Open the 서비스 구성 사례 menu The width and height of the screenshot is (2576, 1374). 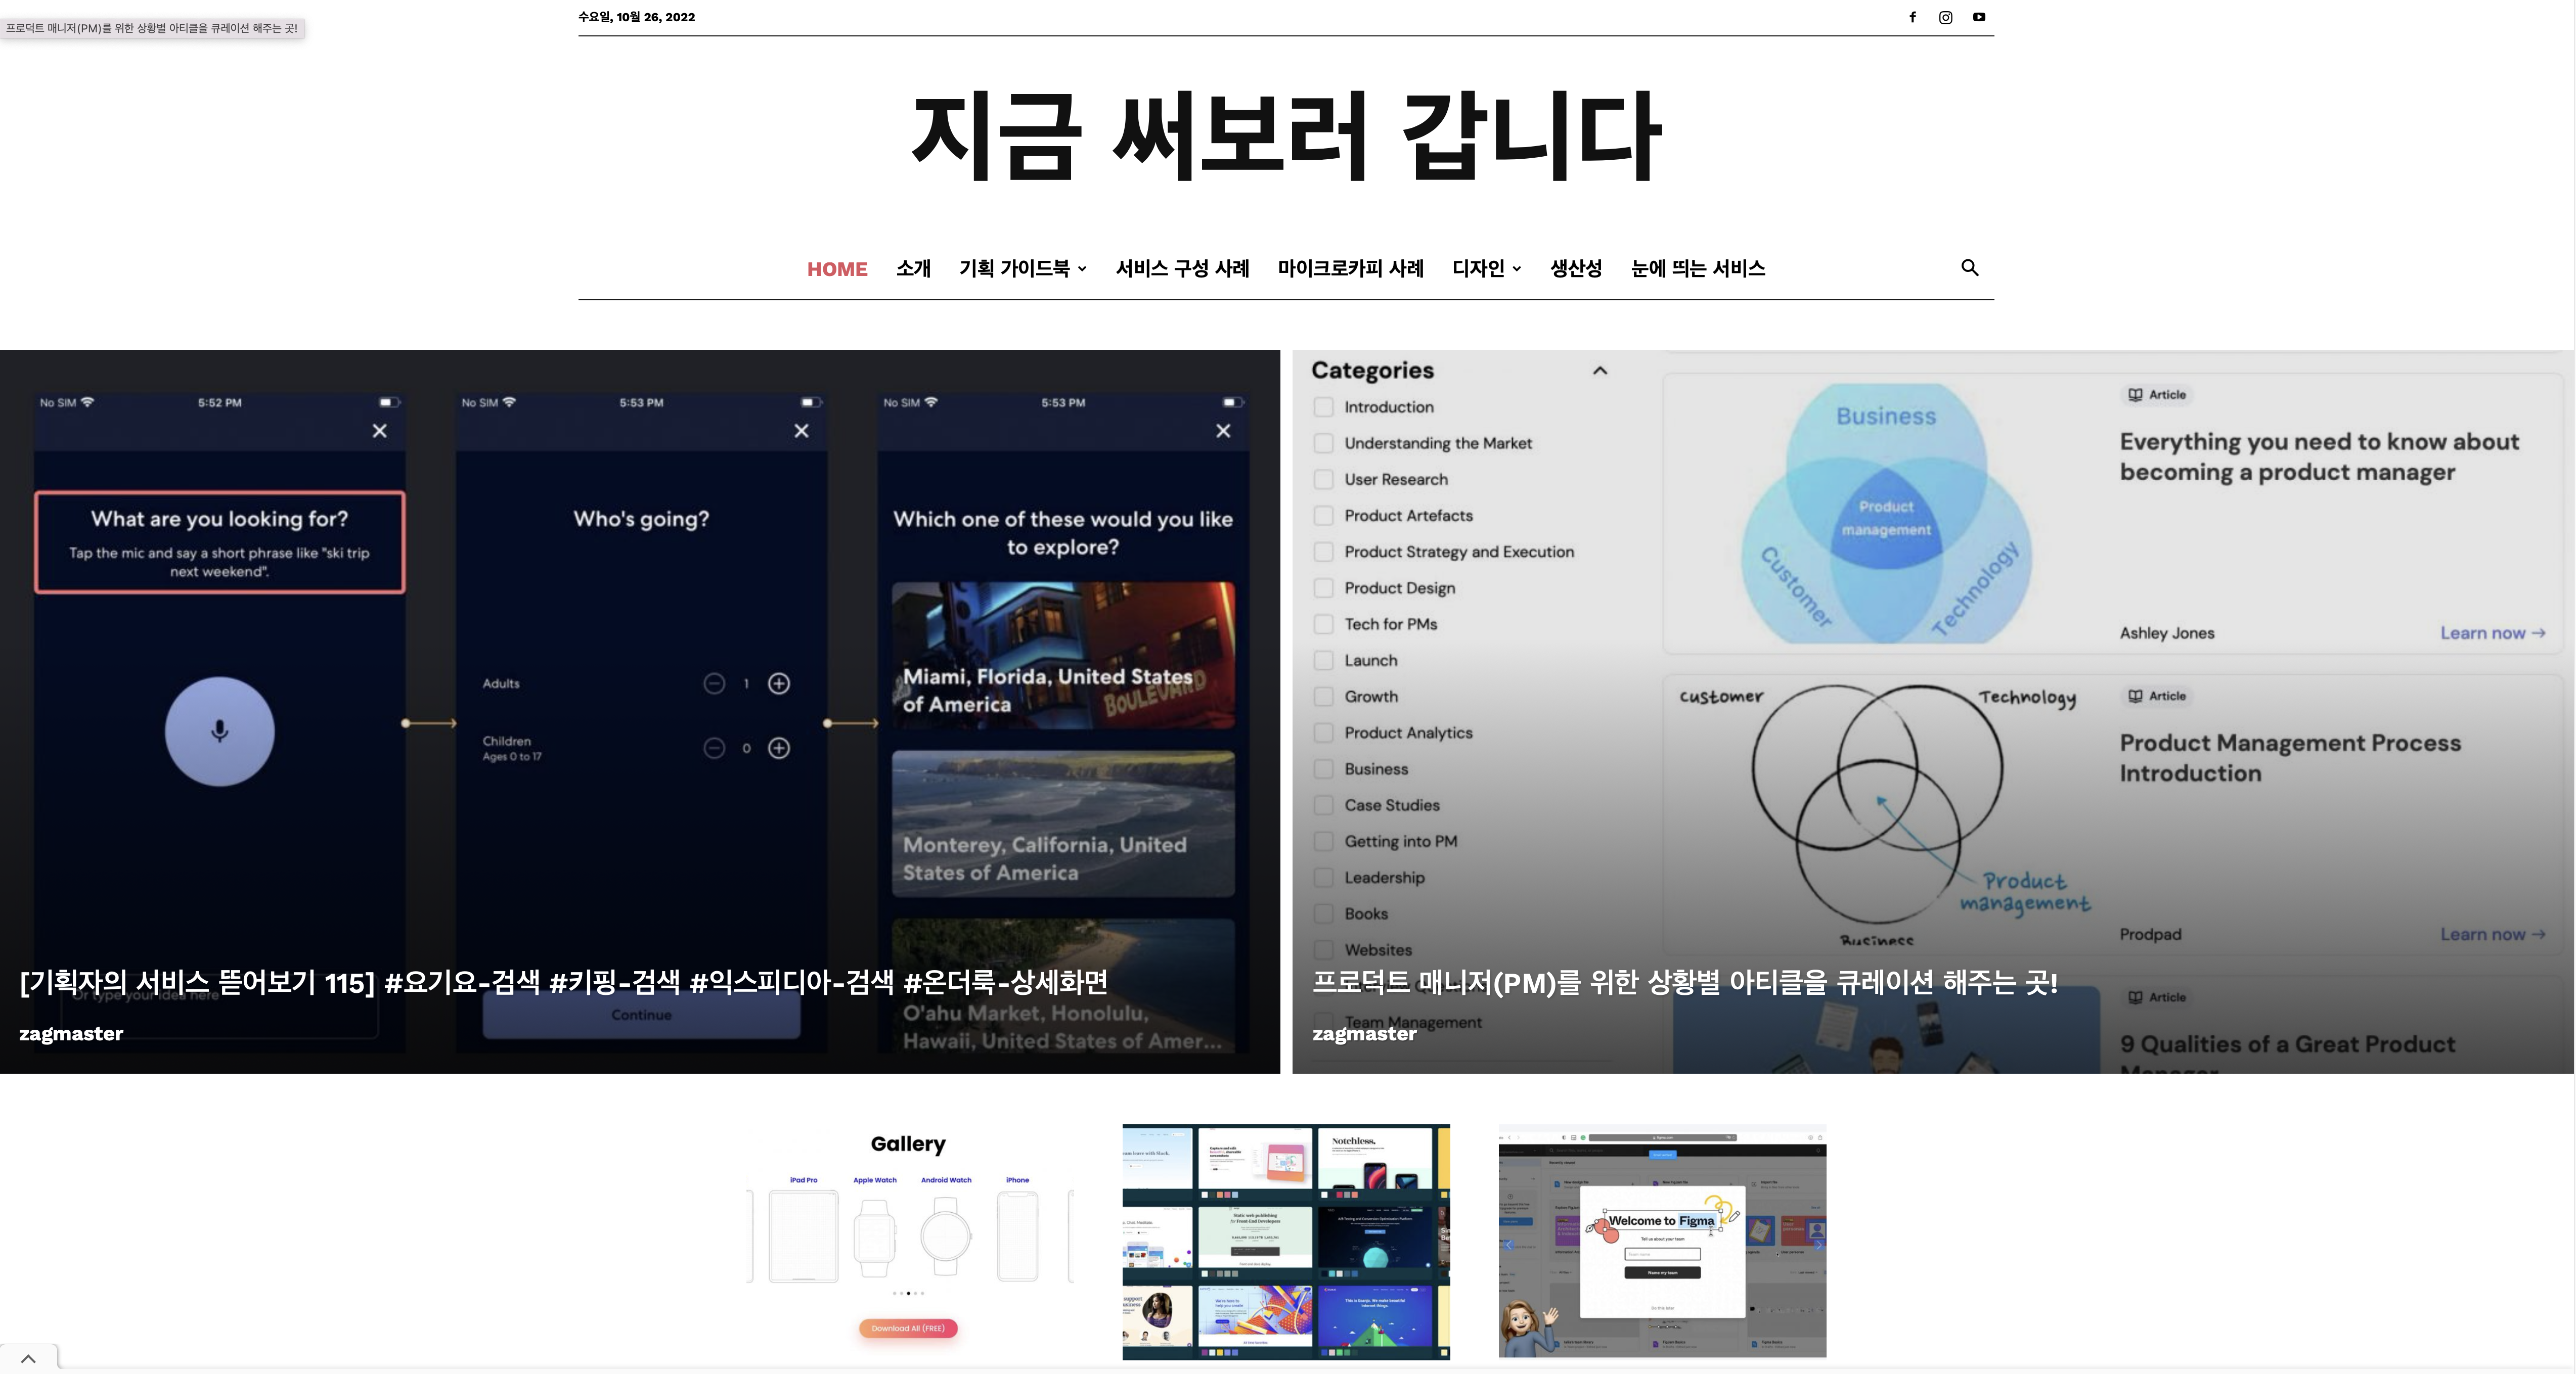(x=1182, y=268)
